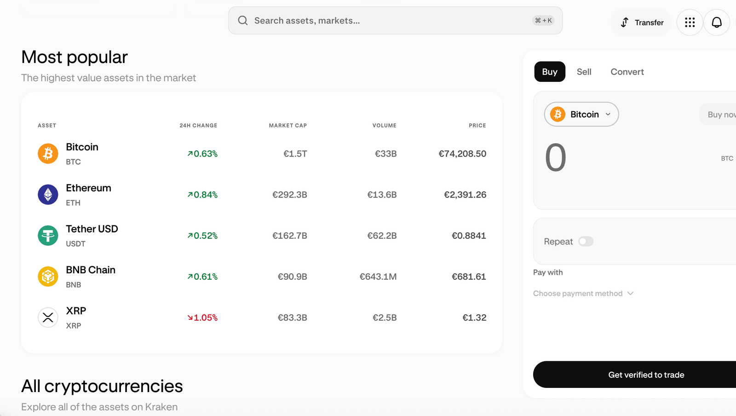The height and width of the screenshot is (416, 736).
Task: Click Tether price €0.8841
Action: pos(469,236)
